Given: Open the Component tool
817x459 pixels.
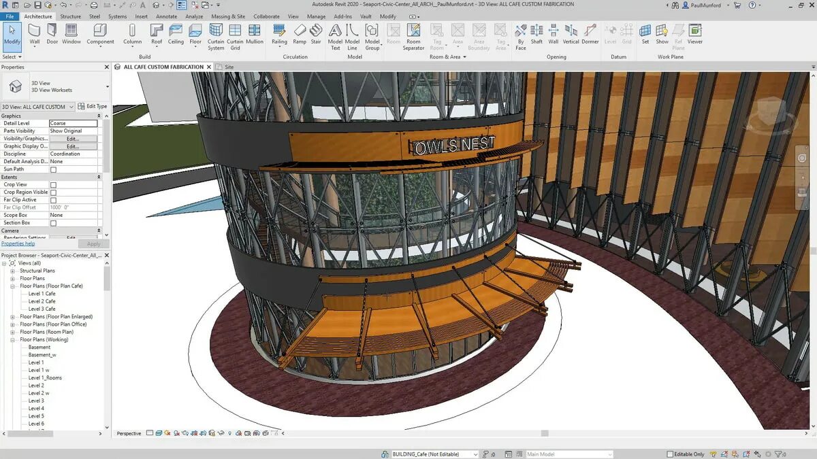Looking at the screenshot, I should [x=100, y=34].
